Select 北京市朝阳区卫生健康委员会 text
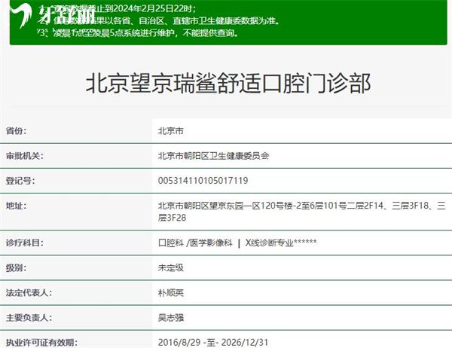 pos(214,156)
